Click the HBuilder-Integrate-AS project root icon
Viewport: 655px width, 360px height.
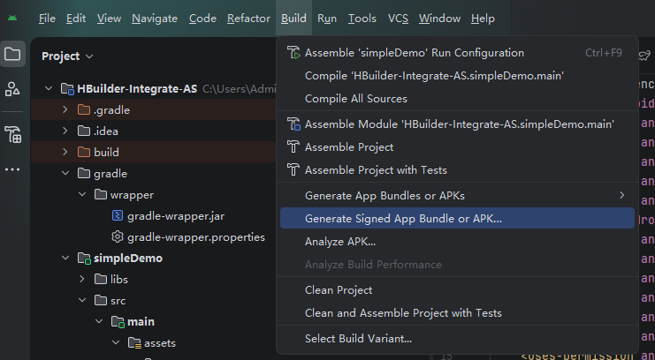[x=67, y=89]
